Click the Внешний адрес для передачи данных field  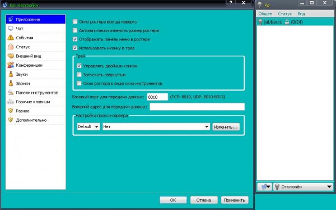click(x=197, y=107)
